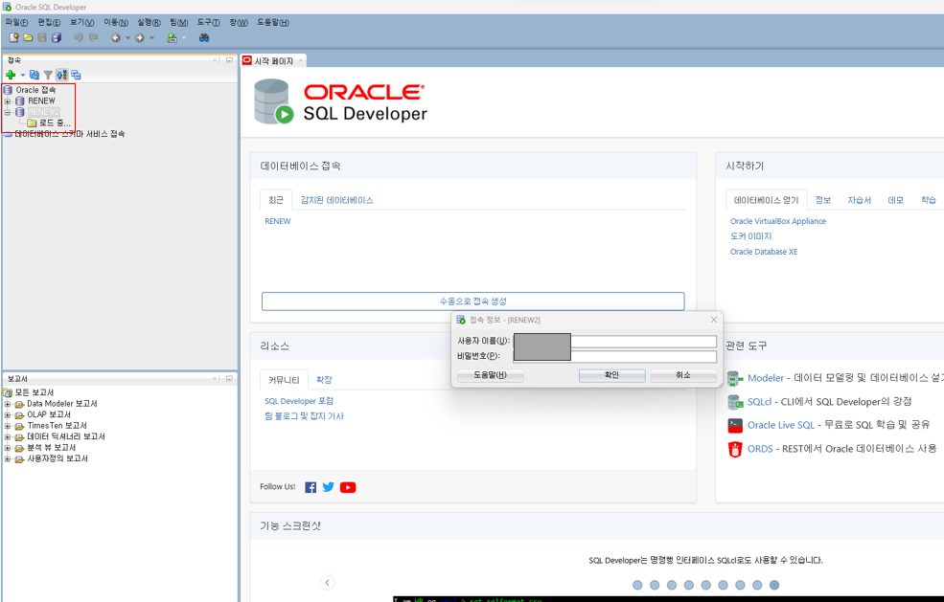Minimize the reports panel
This screenshot has width=944, height=602.
pos(229,378)
